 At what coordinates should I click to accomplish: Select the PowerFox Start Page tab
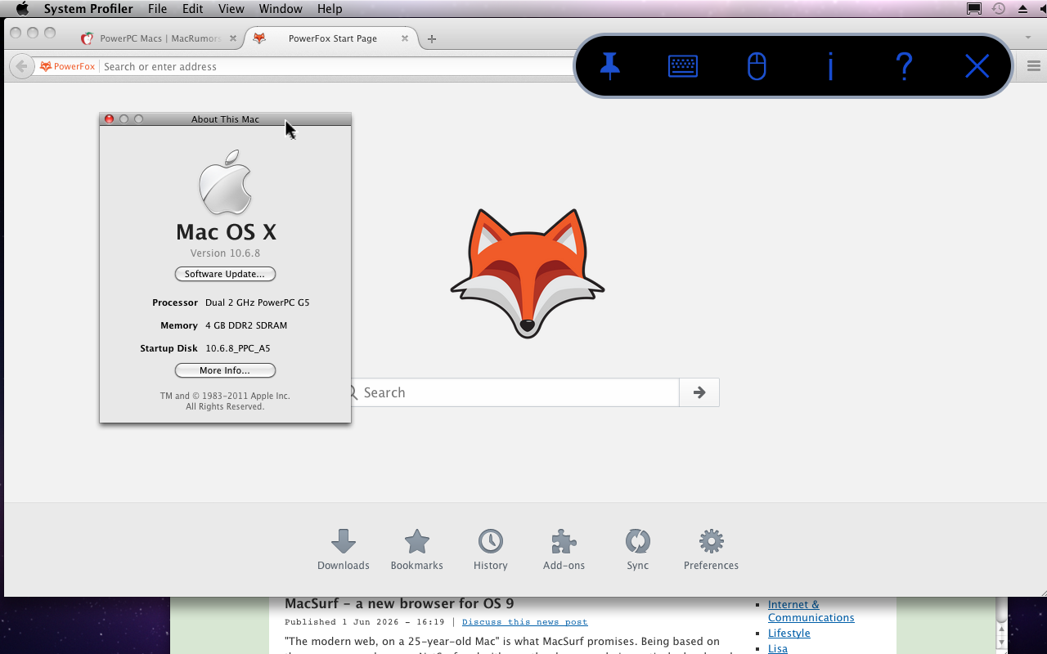[x=332, y=38]
